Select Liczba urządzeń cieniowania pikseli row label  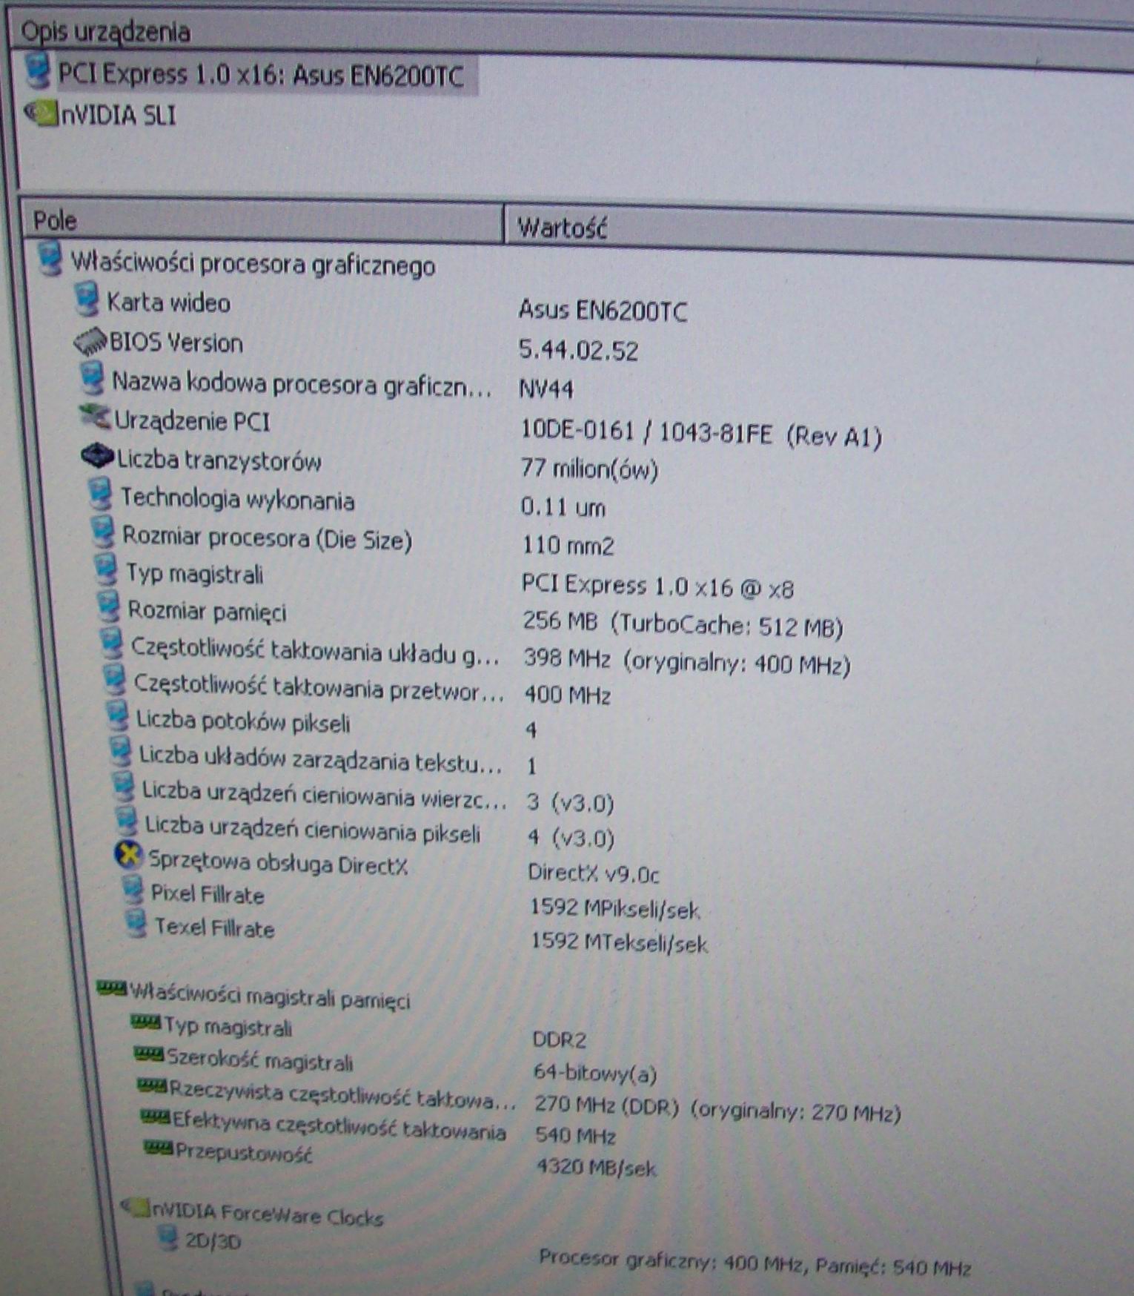[x=313, y=828]
